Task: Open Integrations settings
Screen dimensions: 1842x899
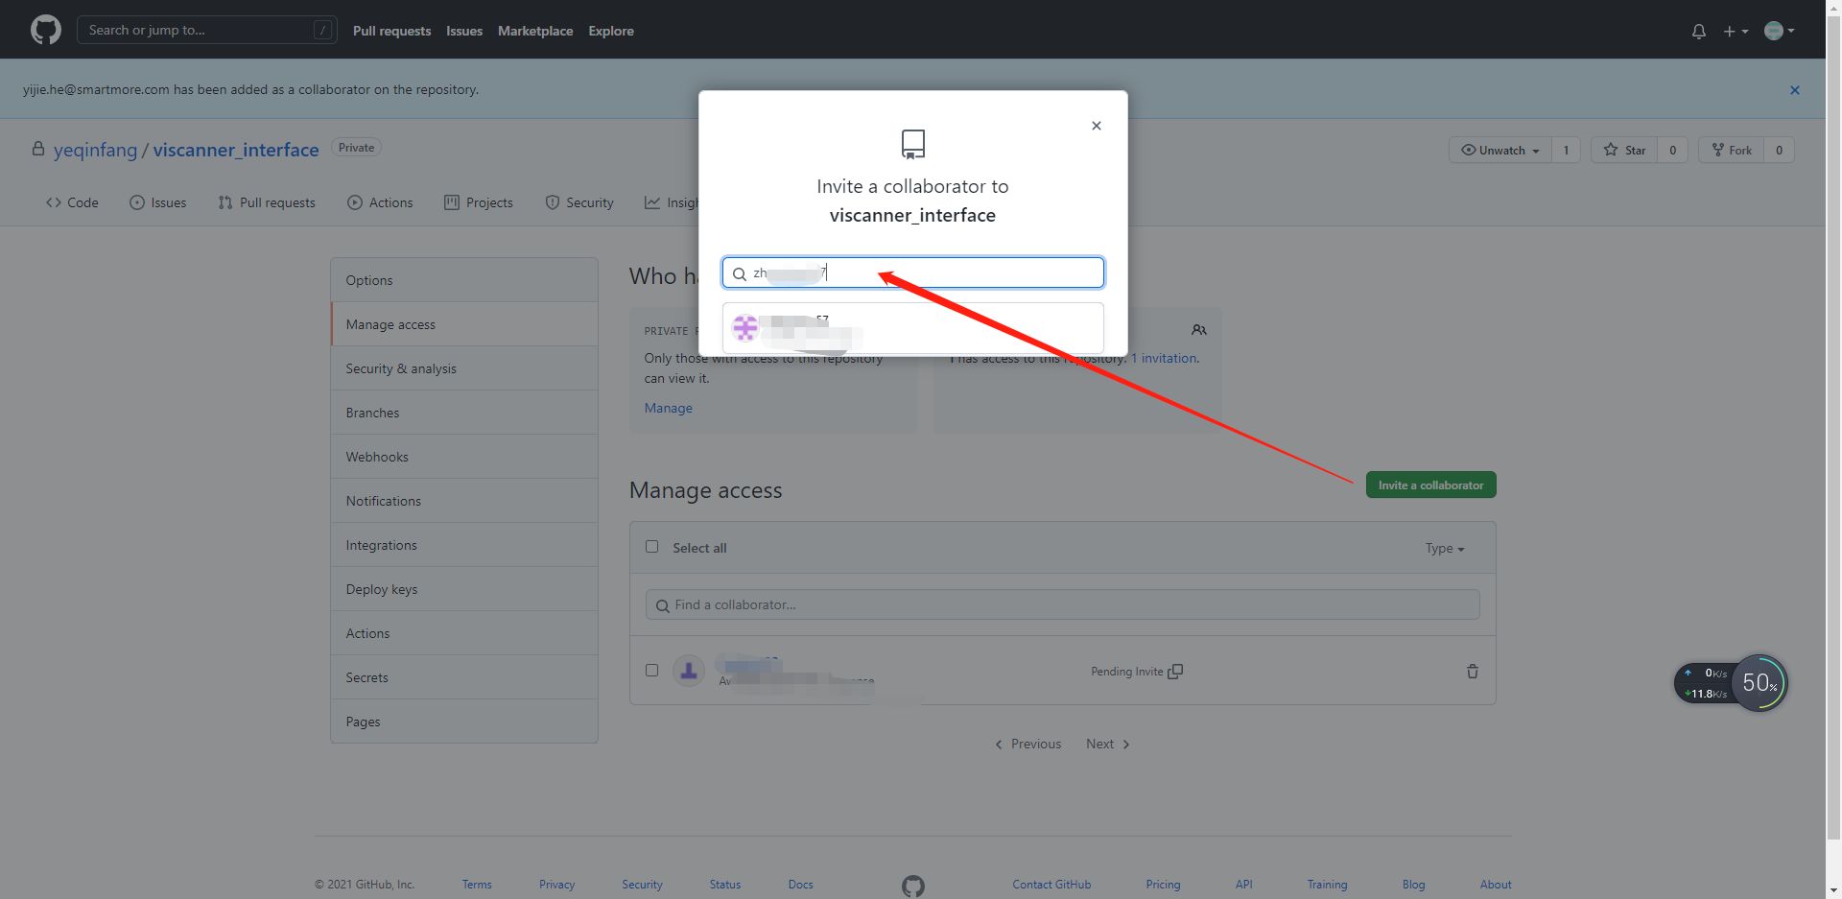Action: point(464,545)
